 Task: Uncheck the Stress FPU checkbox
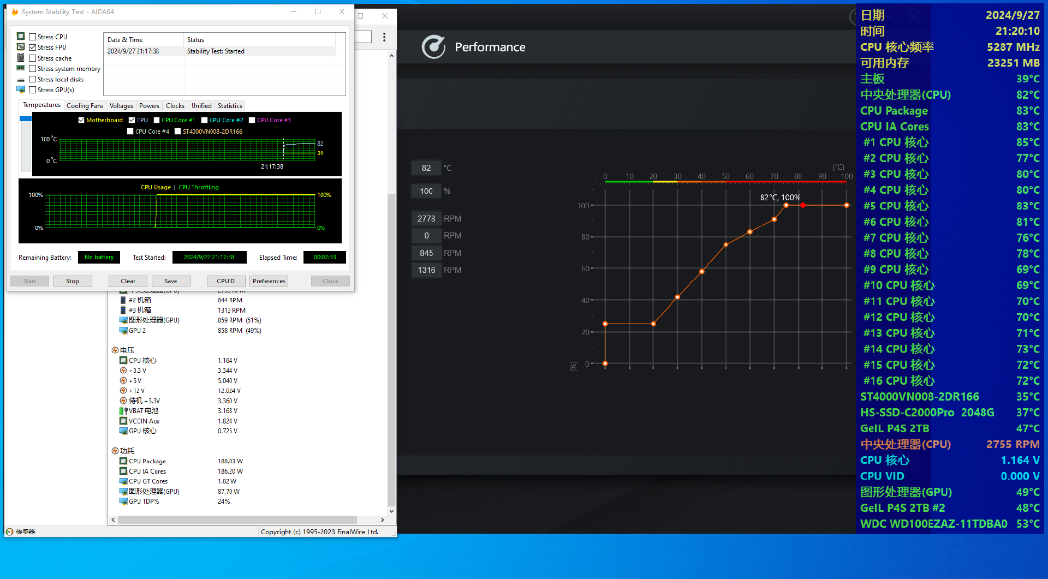coord(33,47)
